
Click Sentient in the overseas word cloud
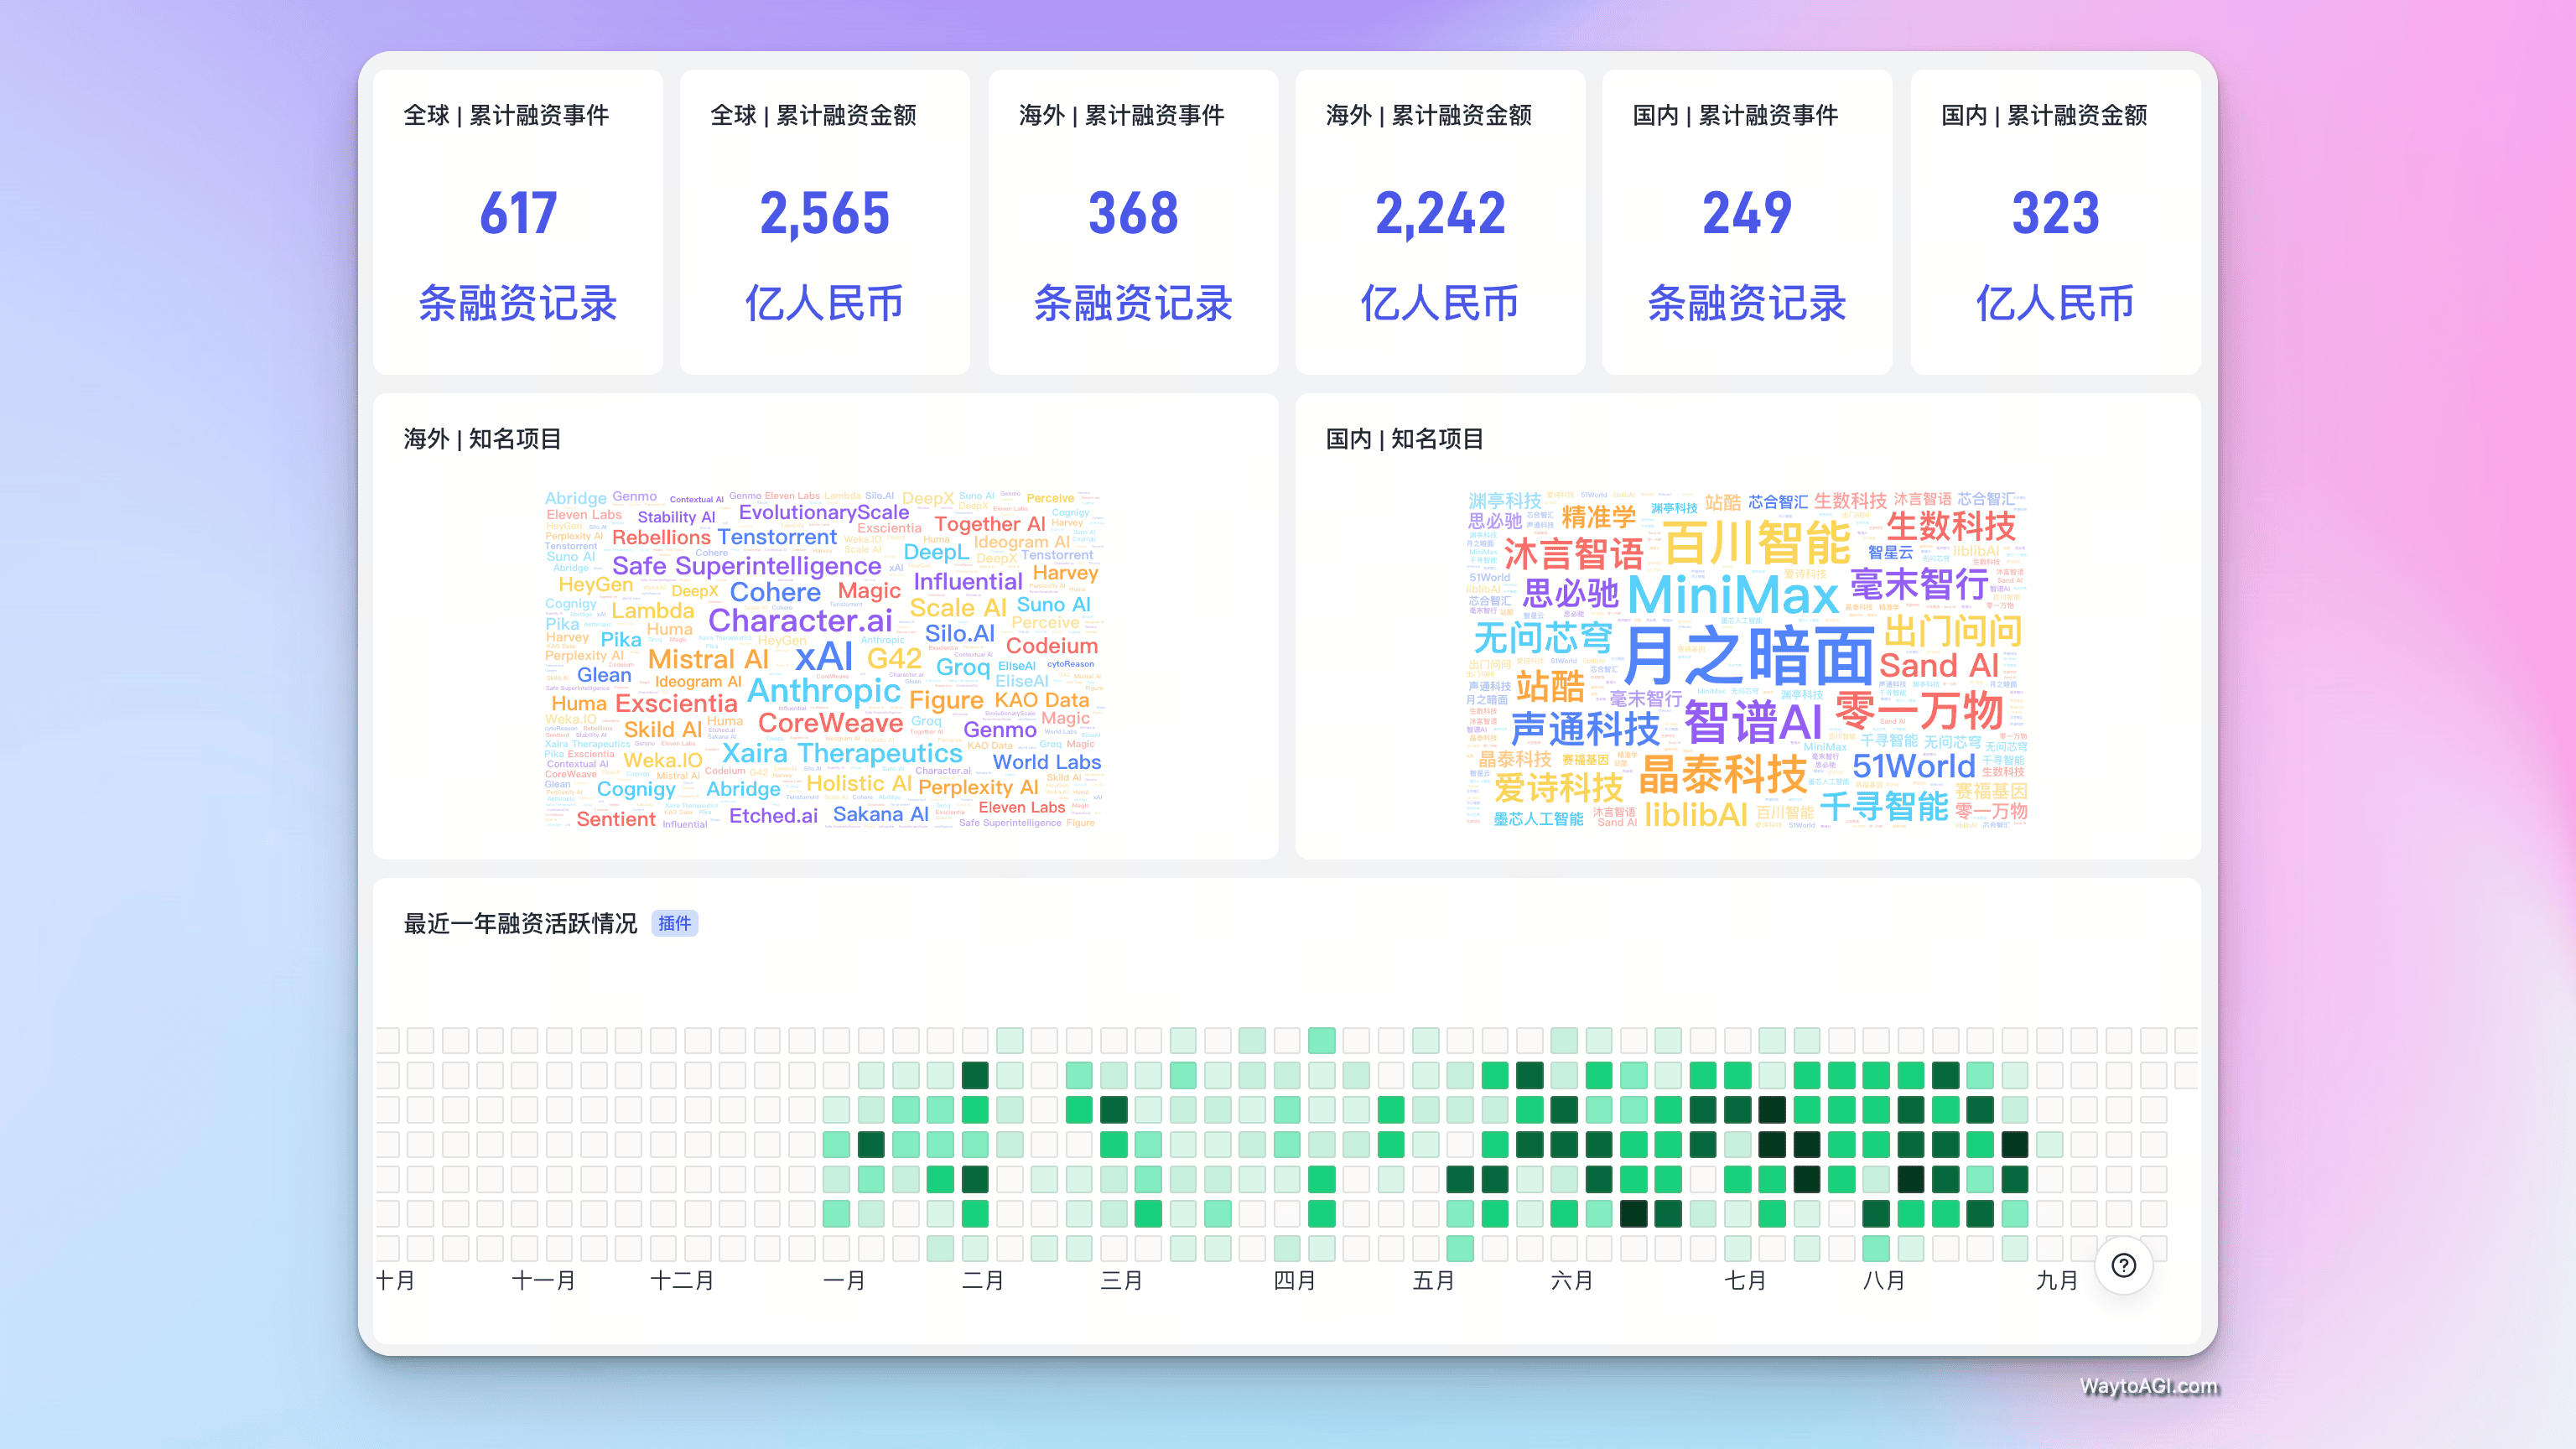coord(616,819)
